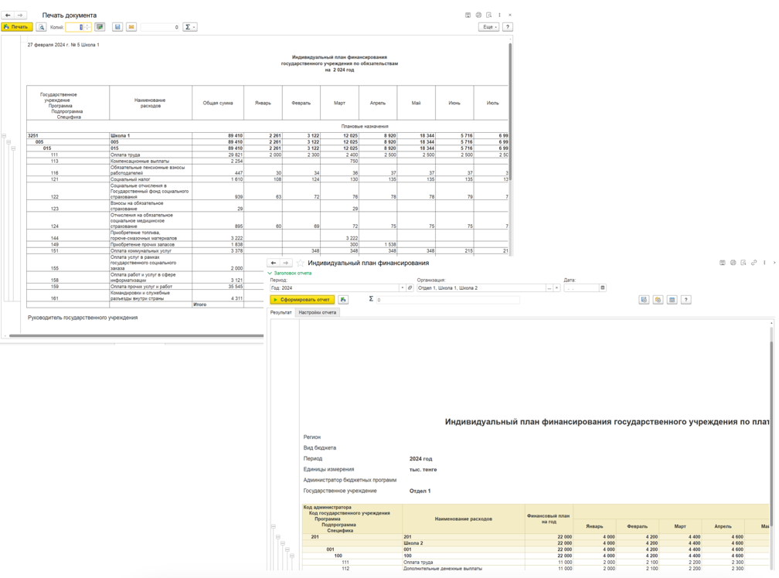The width and height of the screenshot is (779, 578).
Task: Open Организация selection with ellipsis button
Action: coord(549,288)
